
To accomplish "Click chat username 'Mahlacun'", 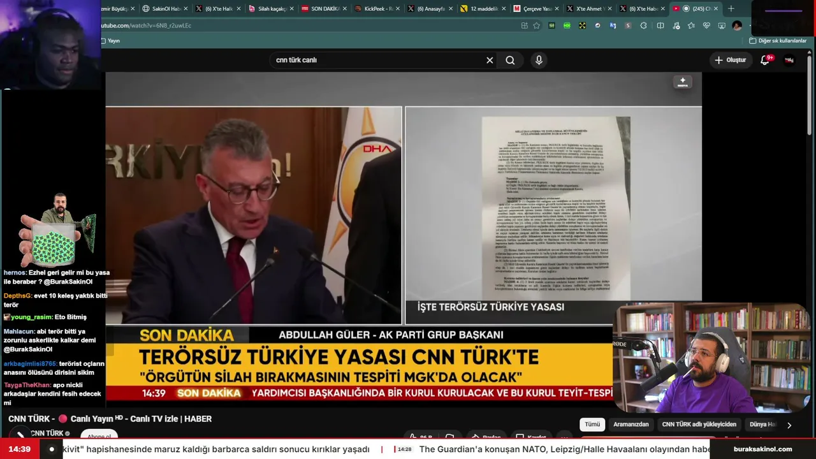I will click(19, 332).
